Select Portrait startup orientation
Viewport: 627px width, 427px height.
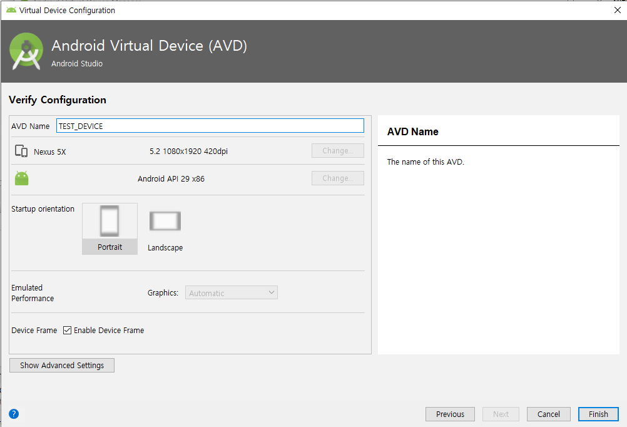point(110,229)
